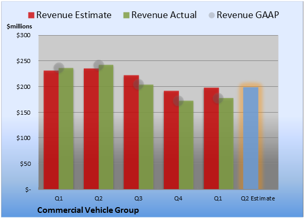The height and width of the screenshot is (218, 304).
Task: Select the blue Q2 Estimate bar
Action: (251, 138)
